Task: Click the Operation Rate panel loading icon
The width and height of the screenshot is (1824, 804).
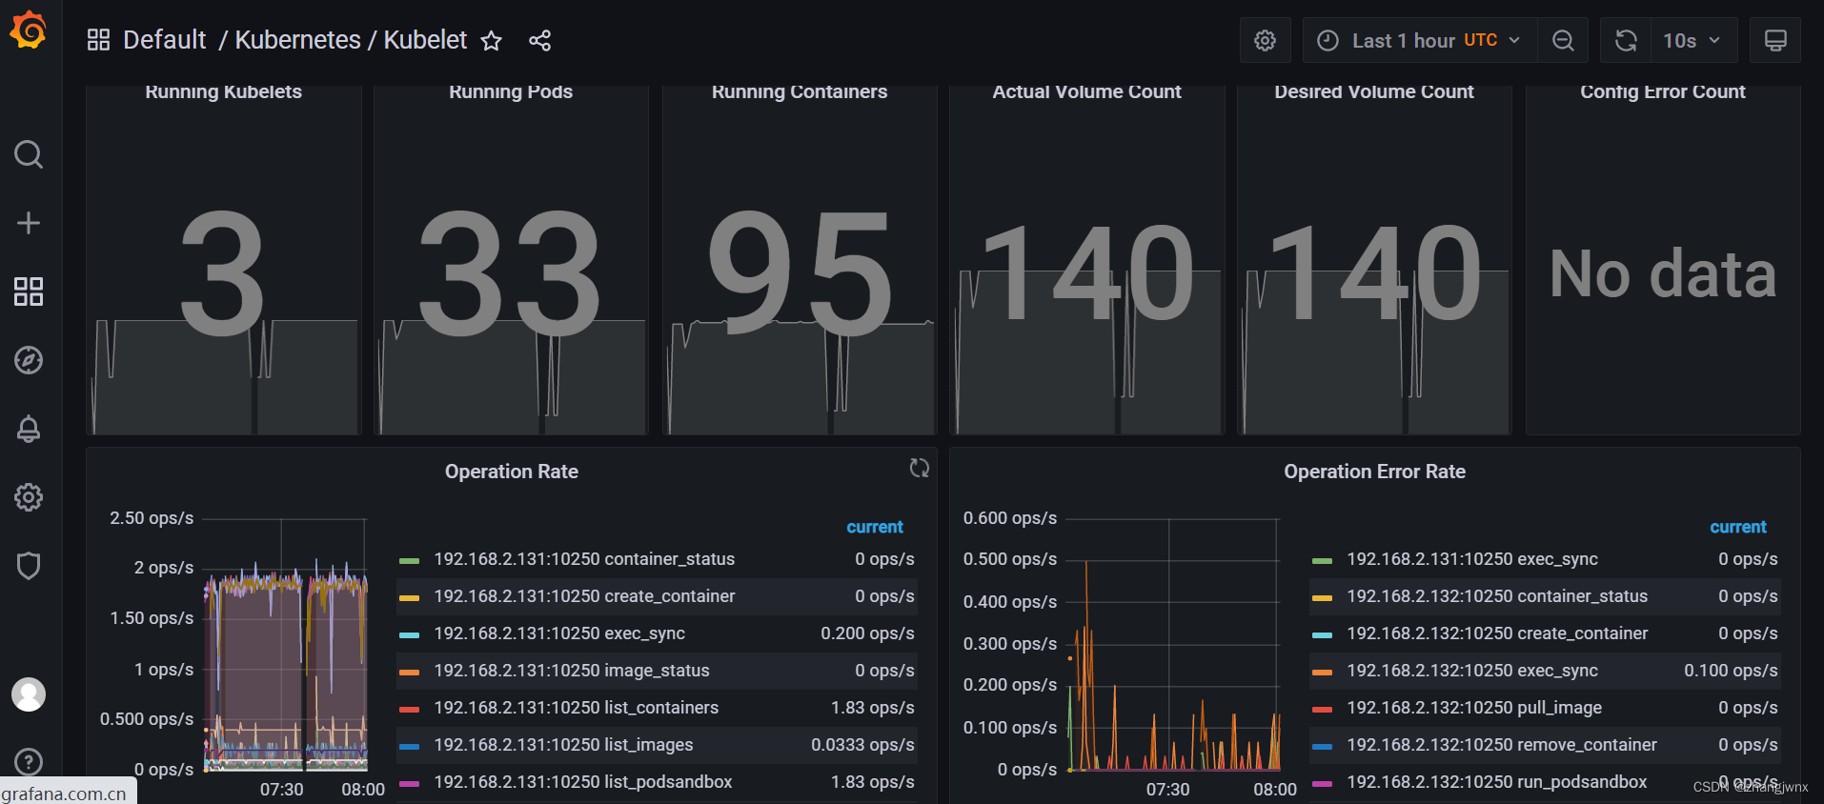Action: [x=919, y=468]
